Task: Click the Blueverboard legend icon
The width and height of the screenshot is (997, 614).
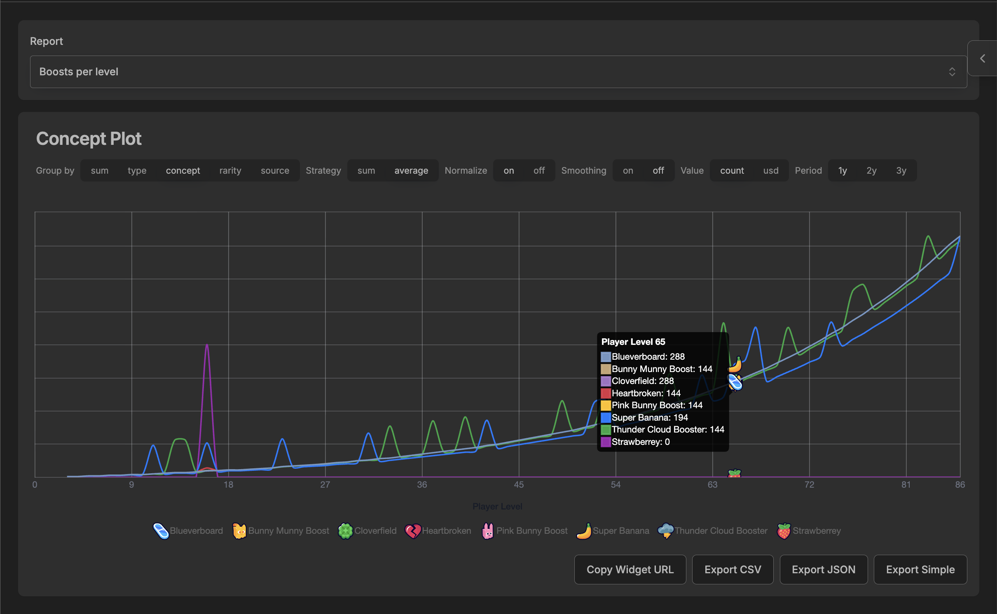Action: [161, 531]
